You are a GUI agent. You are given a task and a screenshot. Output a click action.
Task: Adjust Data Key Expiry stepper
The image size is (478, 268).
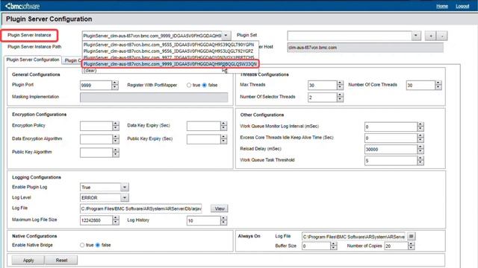tap(224, 126)
